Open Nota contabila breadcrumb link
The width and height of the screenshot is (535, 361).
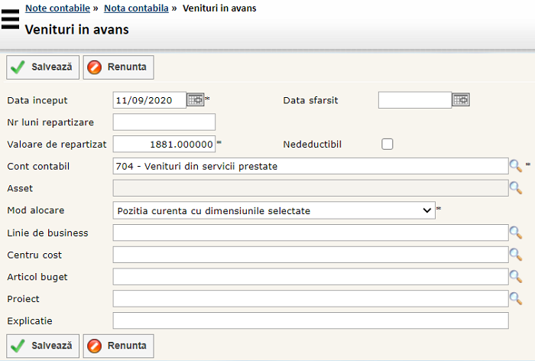tap(136, 8)
